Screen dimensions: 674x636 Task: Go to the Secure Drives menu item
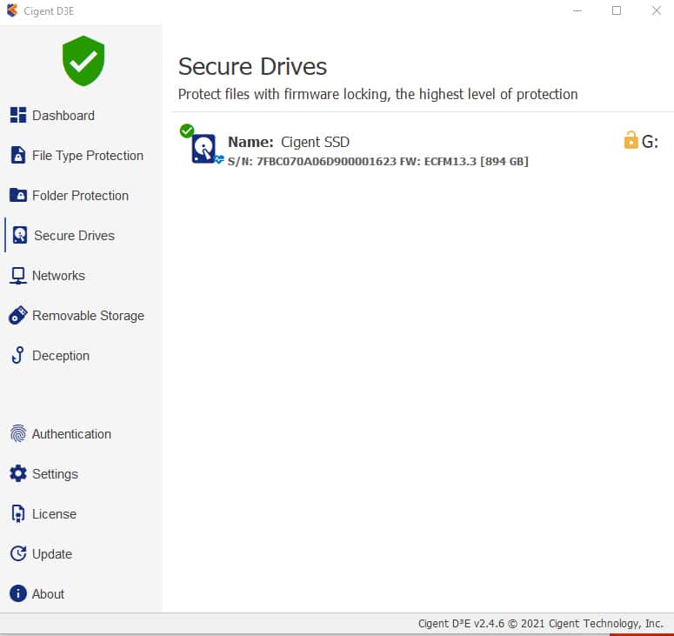(x=75, y=235)
